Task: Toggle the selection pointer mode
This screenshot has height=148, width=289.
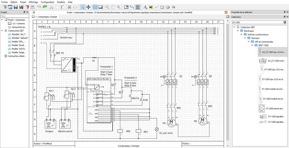Action: coord(82,7)
